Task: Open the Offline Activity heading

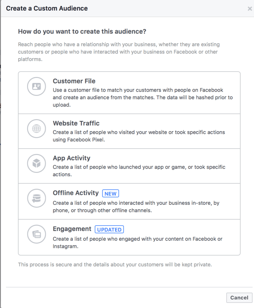Action: pyautogui.click(x=76, y=193)
